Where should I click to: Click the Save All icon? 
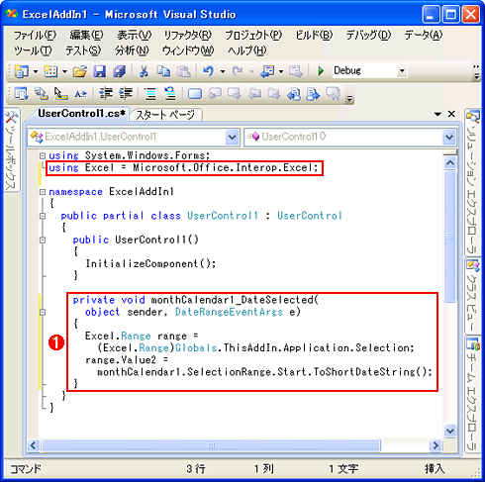120,71
